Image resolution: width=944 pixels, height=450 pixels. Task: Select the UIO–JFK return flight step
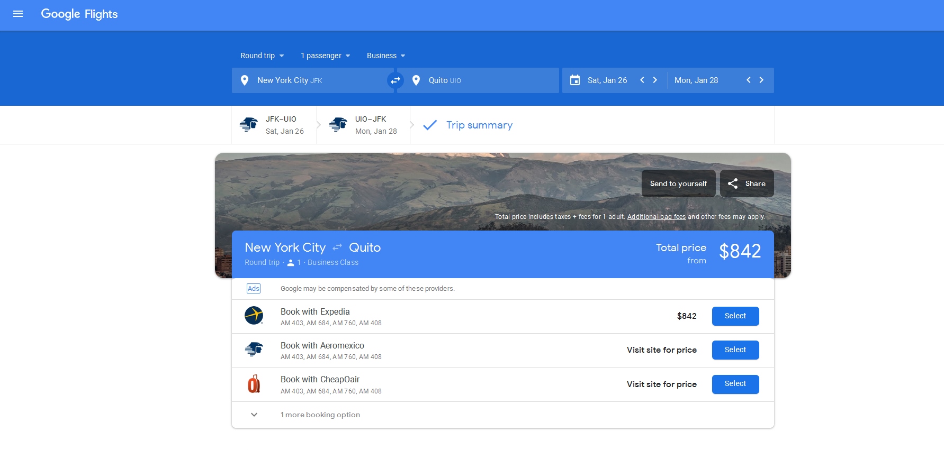[x=364, y=125]
